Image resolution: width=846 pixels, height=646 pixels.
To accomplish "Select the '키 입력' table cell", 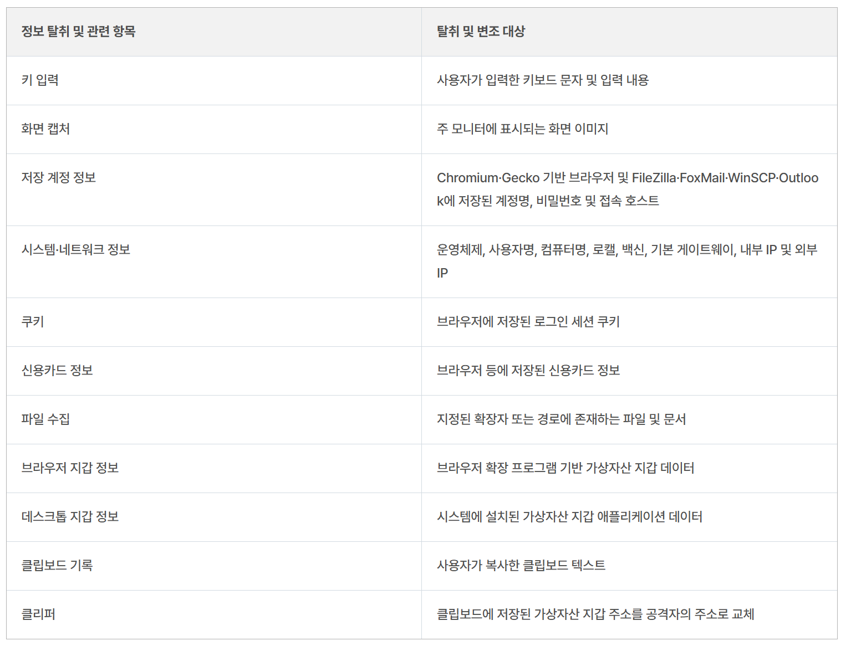I will click(x=40, y=80).
